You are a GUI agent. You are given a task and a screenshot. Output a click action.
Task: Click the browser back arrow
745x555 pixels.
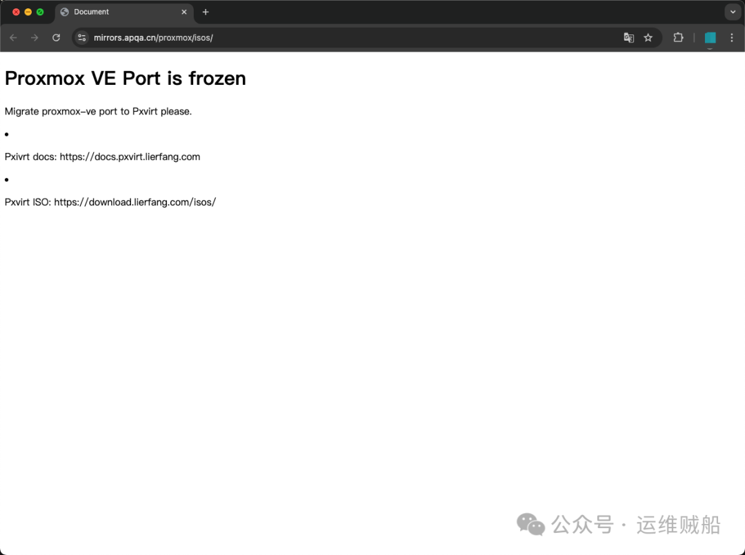click(x=13, y=37)
